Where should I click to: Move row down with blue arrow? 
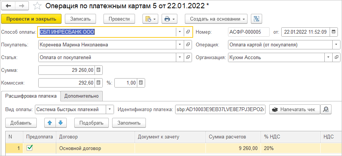point(60,122)
